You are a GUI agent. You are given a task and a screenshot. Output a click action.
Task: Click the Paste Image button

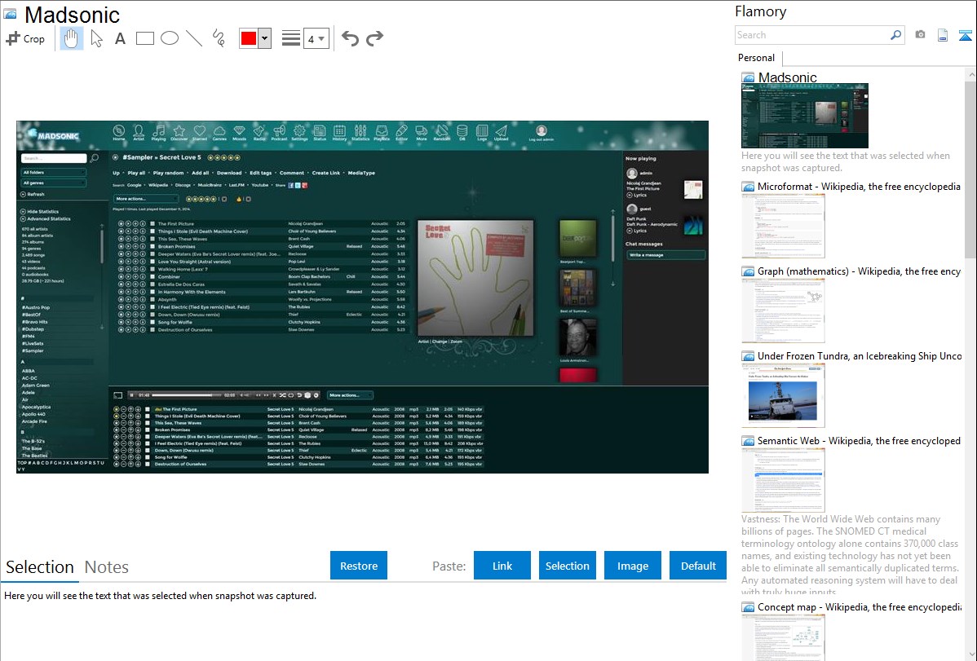633,566
